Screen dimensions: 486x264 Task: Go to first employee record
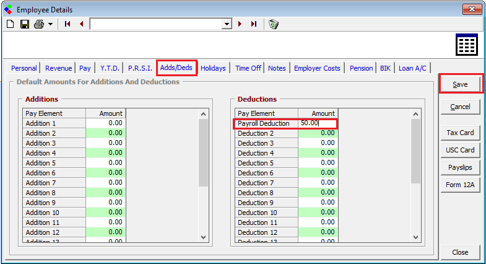click(x=68, y=24)
